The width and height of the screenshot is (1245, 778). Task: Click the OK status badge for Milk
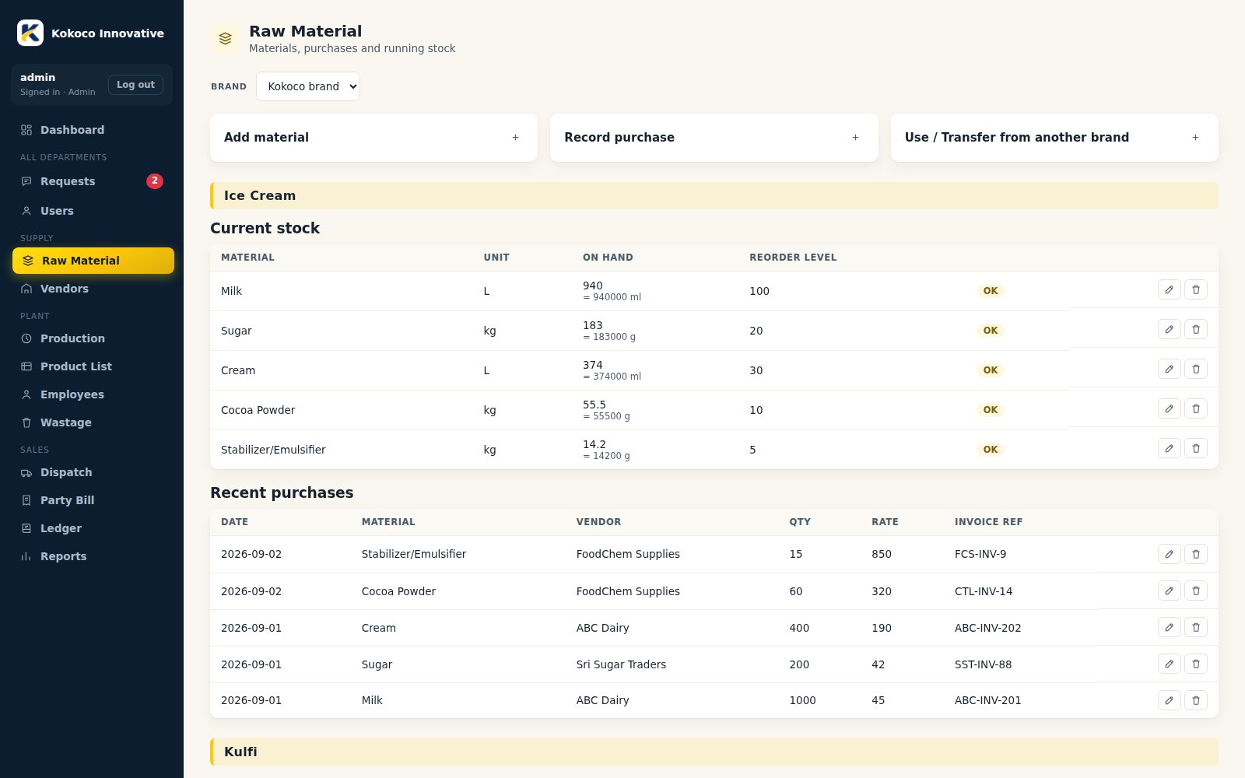tap(990, 291)
